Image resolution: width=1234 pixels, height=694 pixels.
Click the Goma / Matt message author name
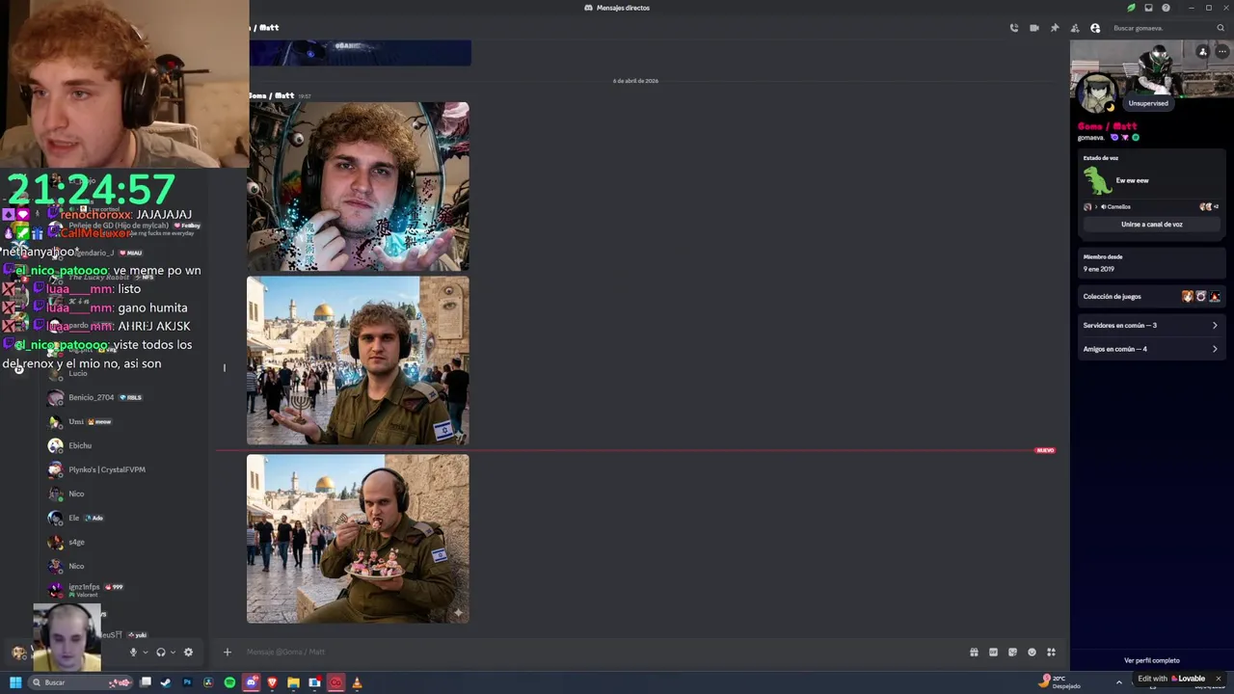point(271,95)
